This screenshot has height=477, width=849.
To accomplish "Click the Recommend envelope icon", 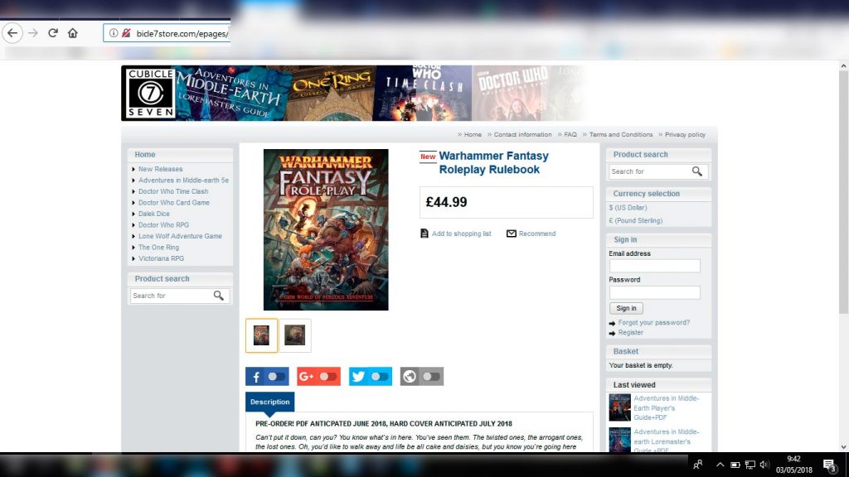I will pos(511,234).
